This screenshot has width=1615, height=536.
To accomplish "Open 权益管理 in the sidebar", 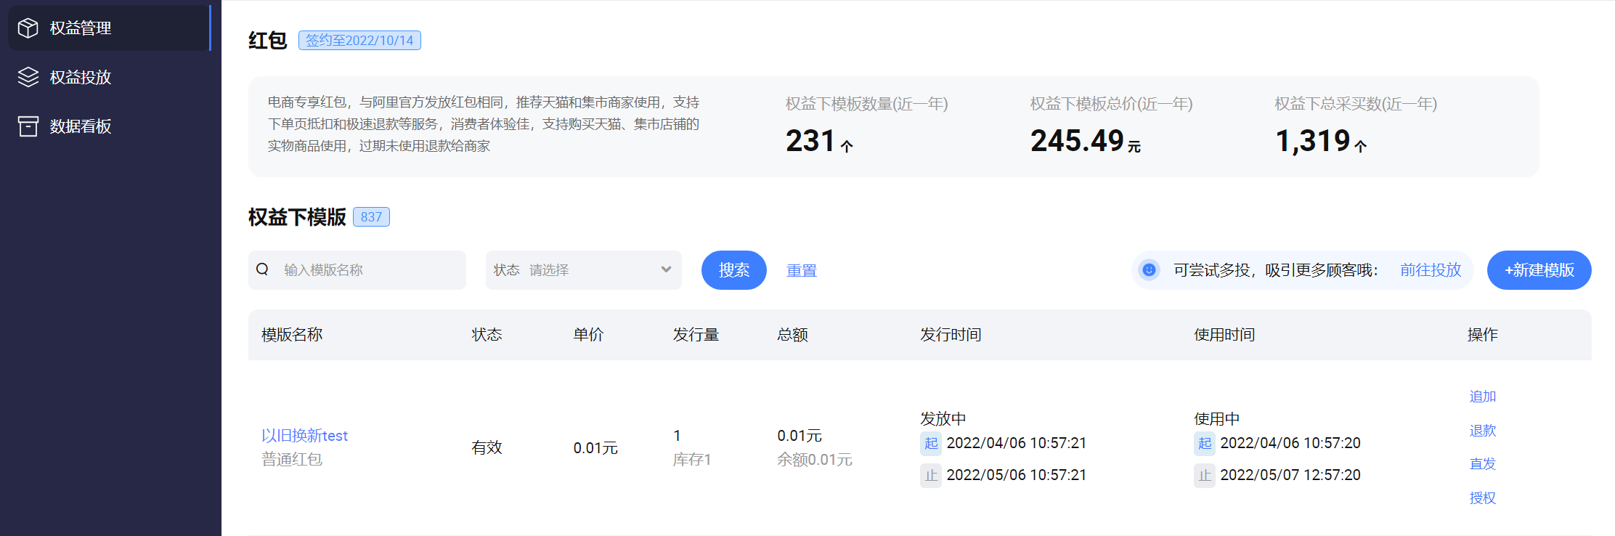I will click(x=109, y=28).
